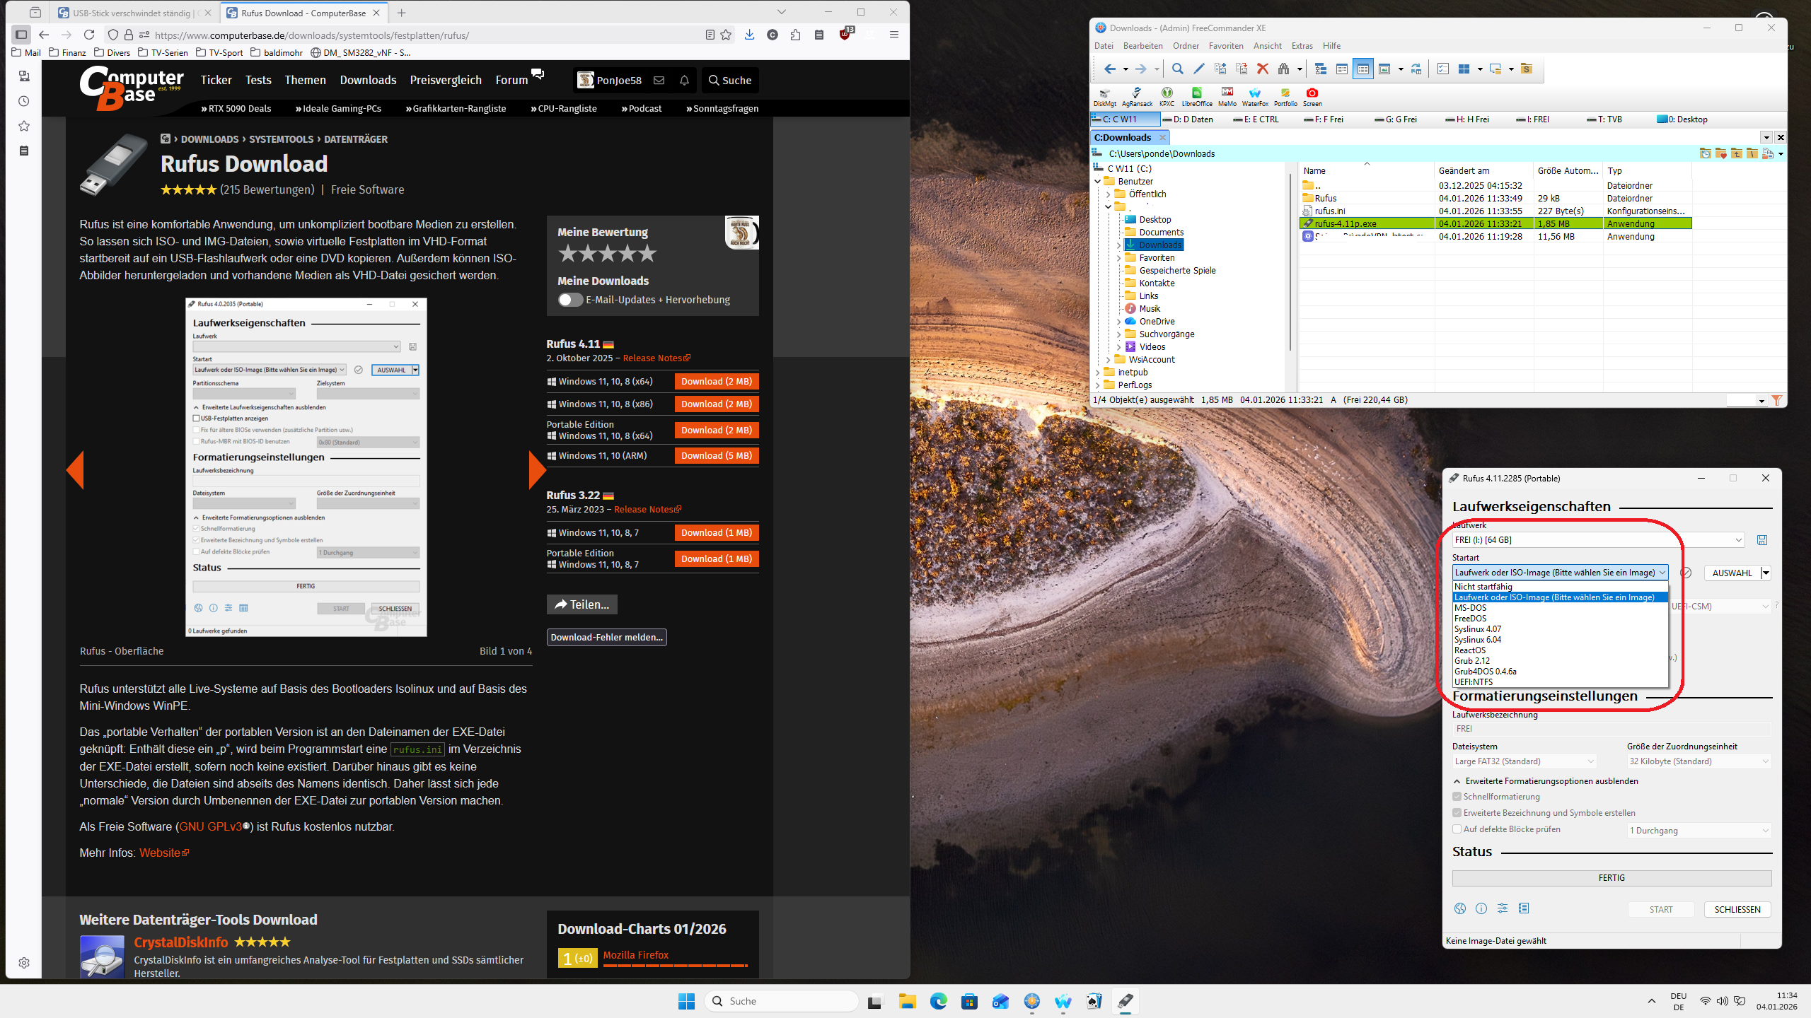Switch to 'USB-Stick verschwindet ständig' tab
This screenshot has height=1018, width=1811.
(x=132, y=13)
